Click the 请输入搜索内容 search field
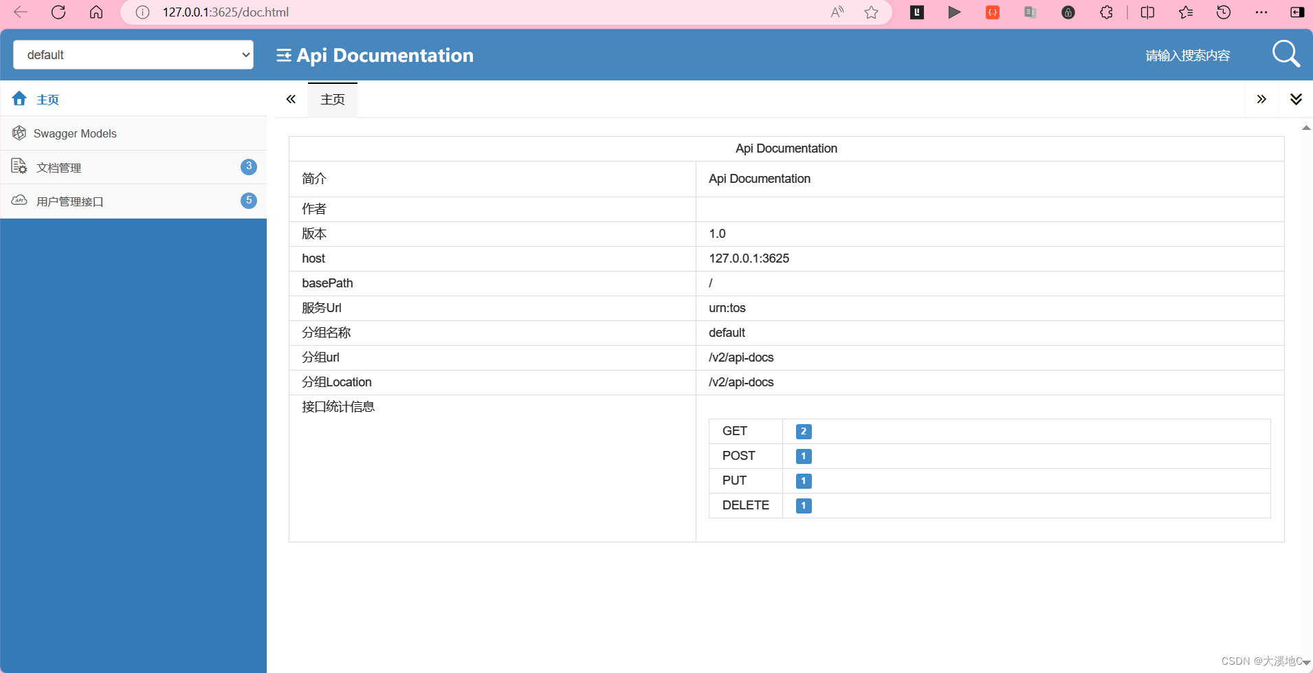1313x673 pixels. click(x=1187, y=55)
